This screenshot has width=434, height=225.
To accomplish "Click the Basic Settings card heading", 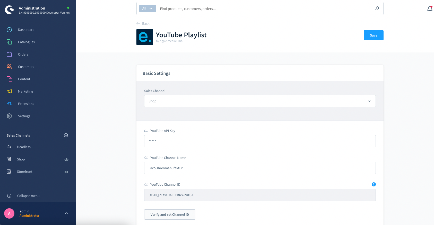I will point(157,73).
